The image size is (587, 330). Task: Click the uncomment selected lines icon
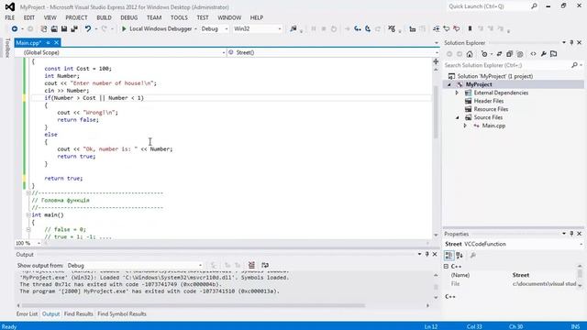pos(457,28)
